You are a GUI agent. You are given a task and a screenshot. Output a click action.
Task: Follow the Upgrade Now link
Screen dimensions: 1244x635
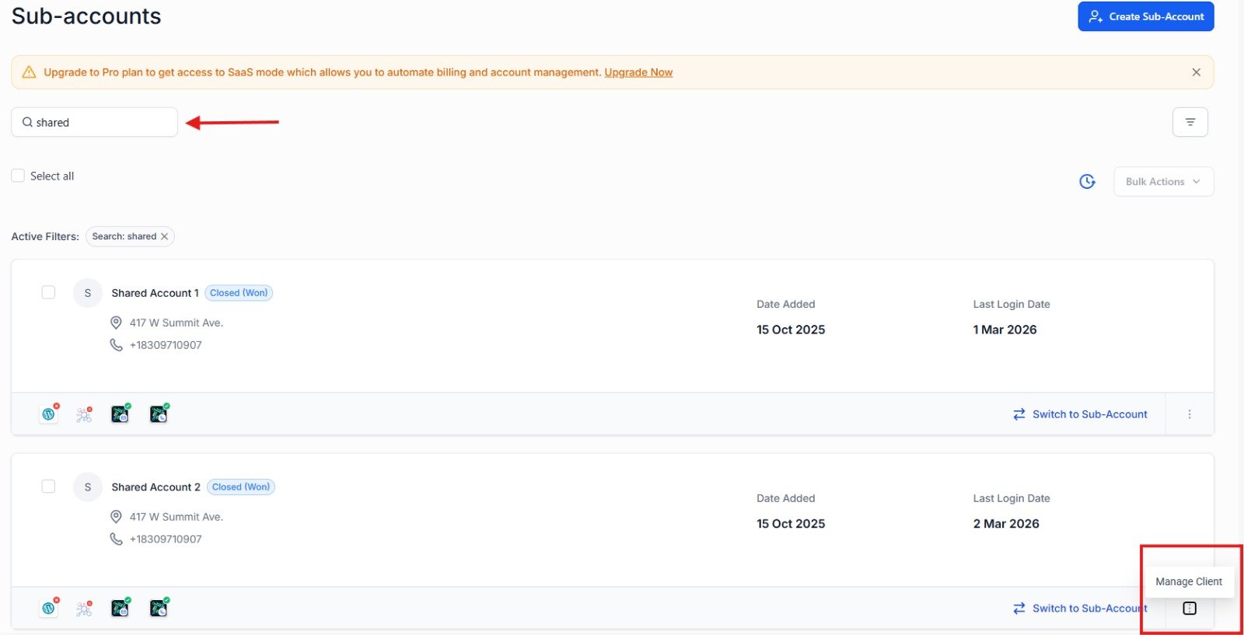point(638,72)
